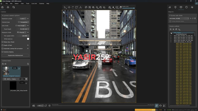Viewport: 198px width, 111px height.
Task: Open the Lights tab in right panel
Action: point(176,7)
